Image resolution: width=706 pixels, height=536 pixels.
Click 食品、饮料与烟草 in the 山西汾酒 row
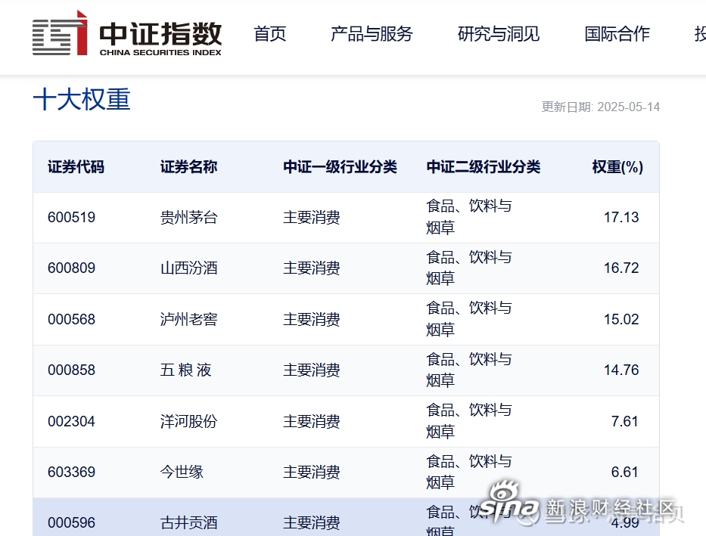click(469, 268)
